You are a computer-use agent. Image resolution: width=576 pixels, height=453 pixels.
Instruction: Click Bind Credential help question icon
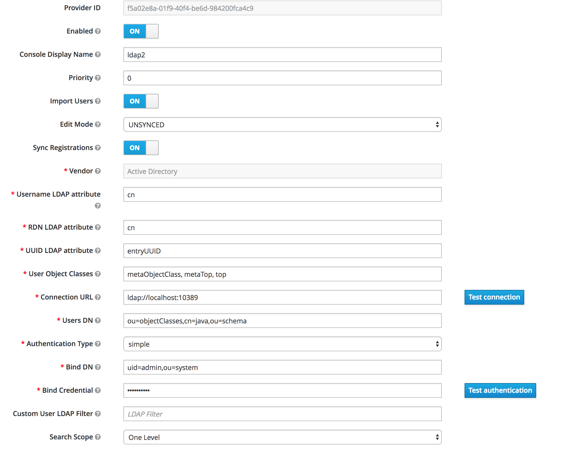point(98,390)
